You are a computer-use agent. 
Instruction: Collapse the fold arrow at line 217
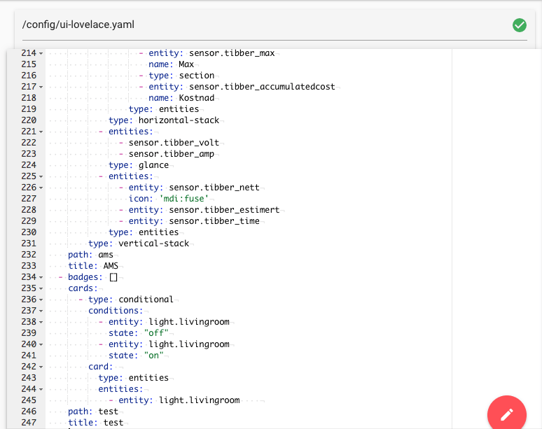41,87
